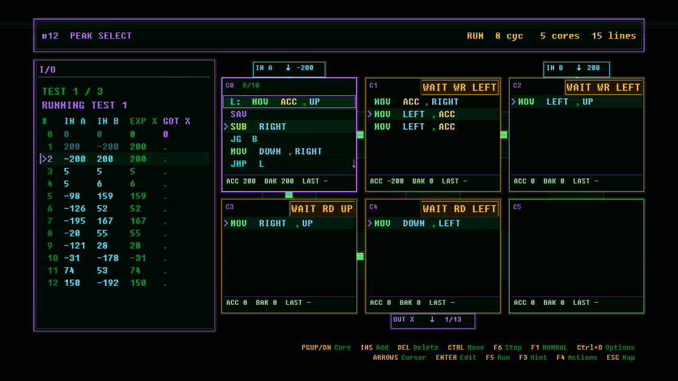Select the empty core C5
678x381 pixels.
(576, 256)
